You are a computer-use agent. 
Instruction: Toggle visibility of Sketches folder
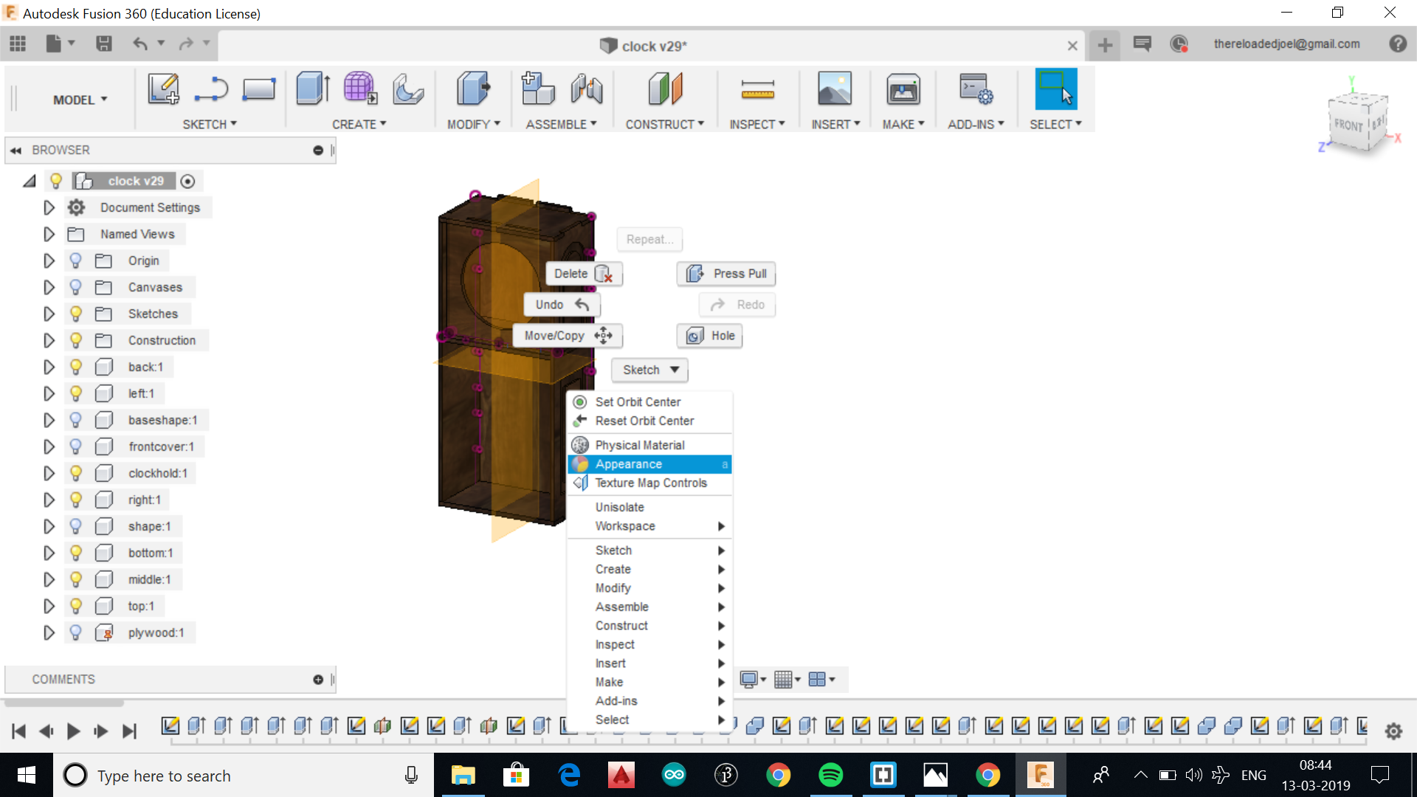(x=75, y=314)
